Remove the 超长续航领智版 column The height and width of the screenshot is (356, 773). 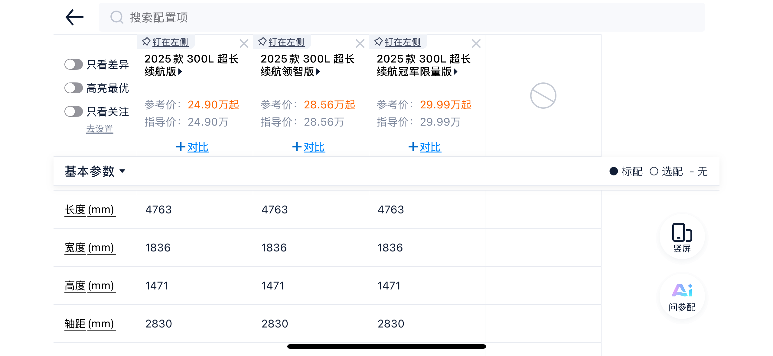tap(360, 44)
